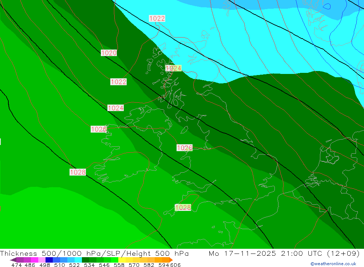
Task: Click the '21:00 UTC' time text
Action: tap(302, 254)
